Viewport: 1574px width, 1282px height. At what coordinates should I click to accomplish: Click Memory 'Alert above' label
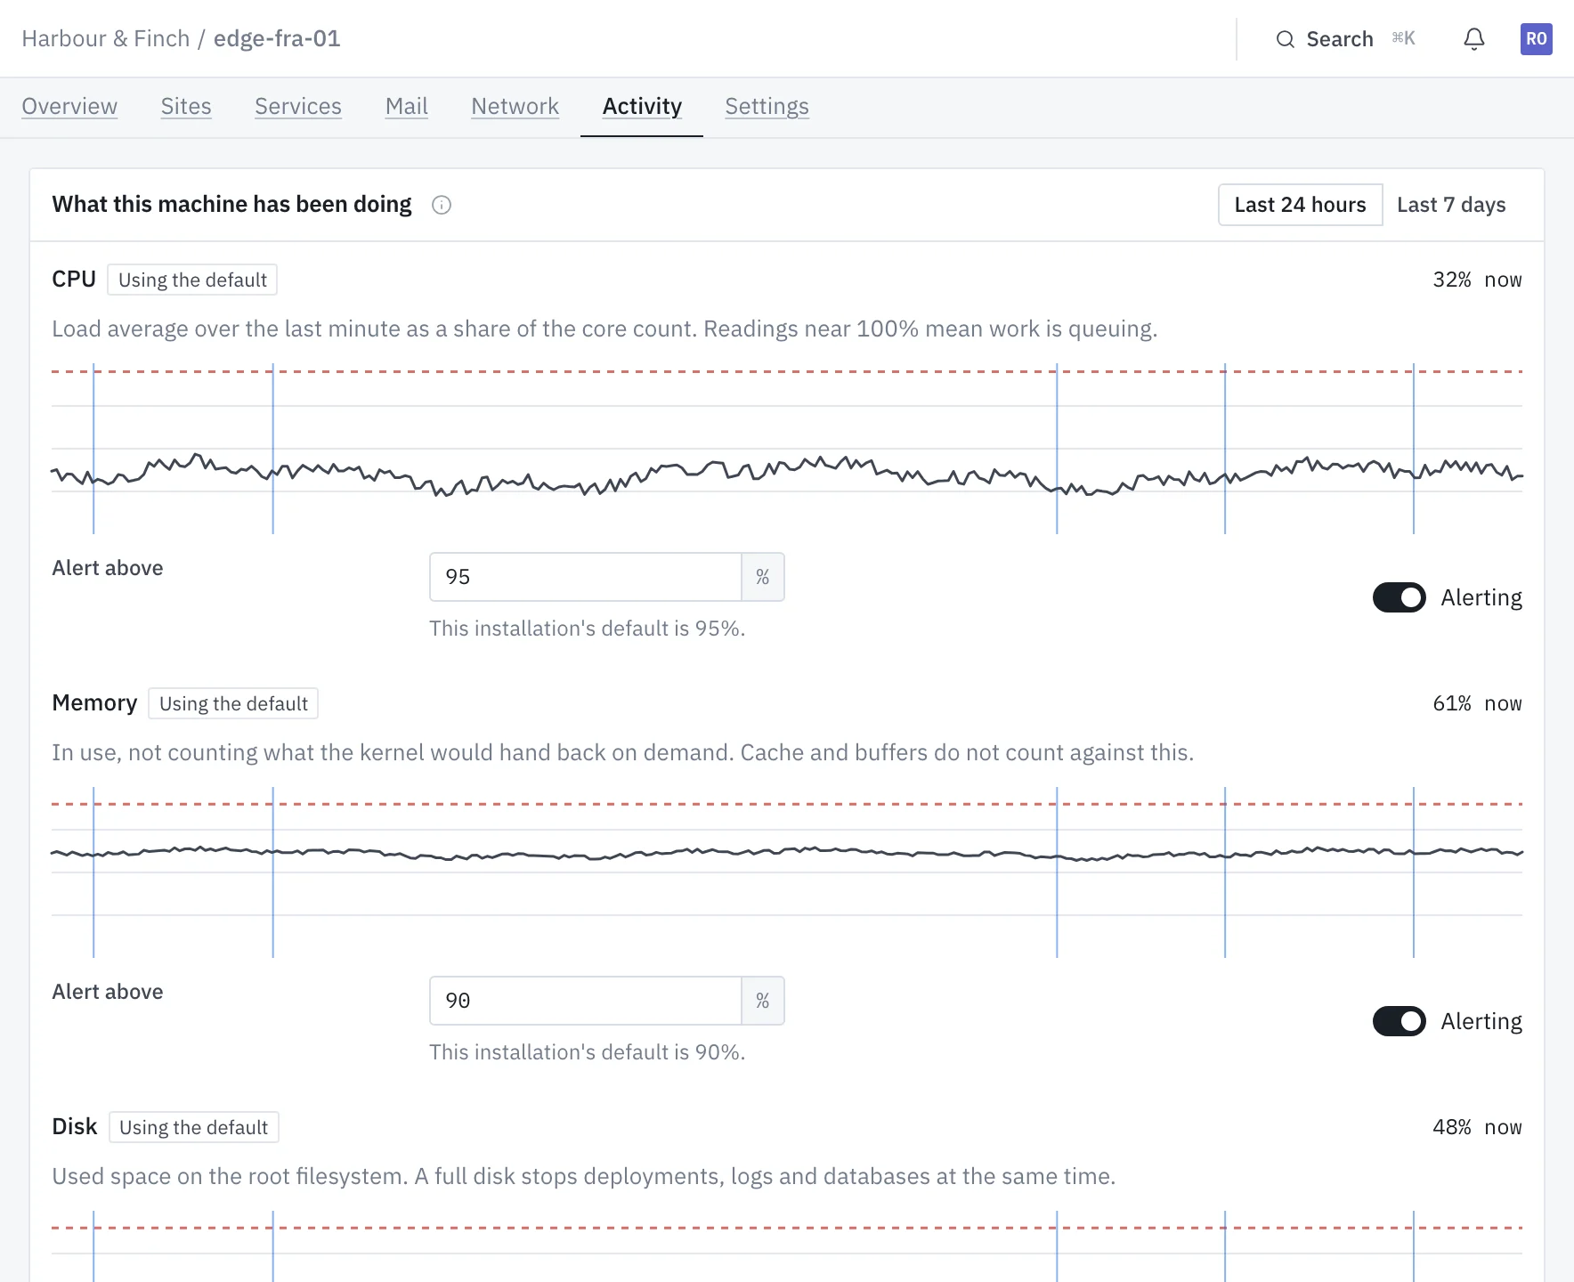(x=108, y=992)
